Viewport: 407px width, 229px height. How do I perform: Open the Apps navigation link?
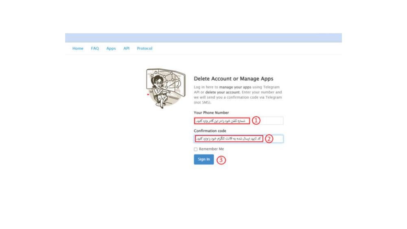pyautogui.click(x=111, y=48)
